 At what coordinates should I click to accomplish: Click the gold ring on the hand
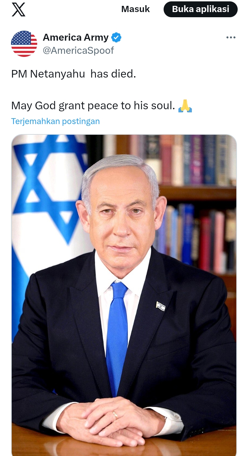(x=115, y=415)
